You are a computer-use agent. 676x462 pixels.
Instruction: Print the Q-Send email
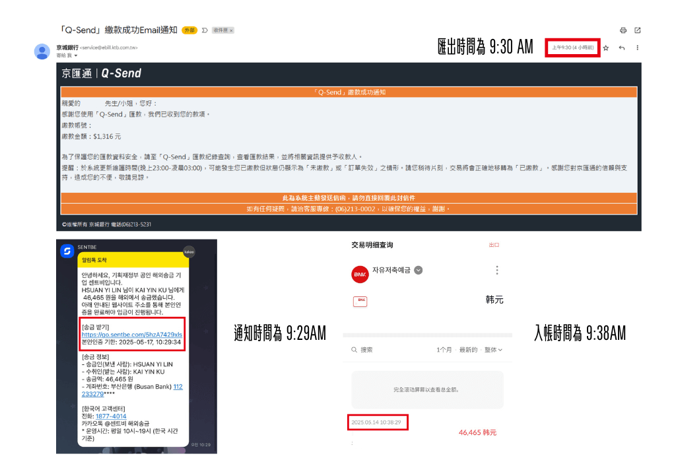pyautogui.click(x=623, y=30)
